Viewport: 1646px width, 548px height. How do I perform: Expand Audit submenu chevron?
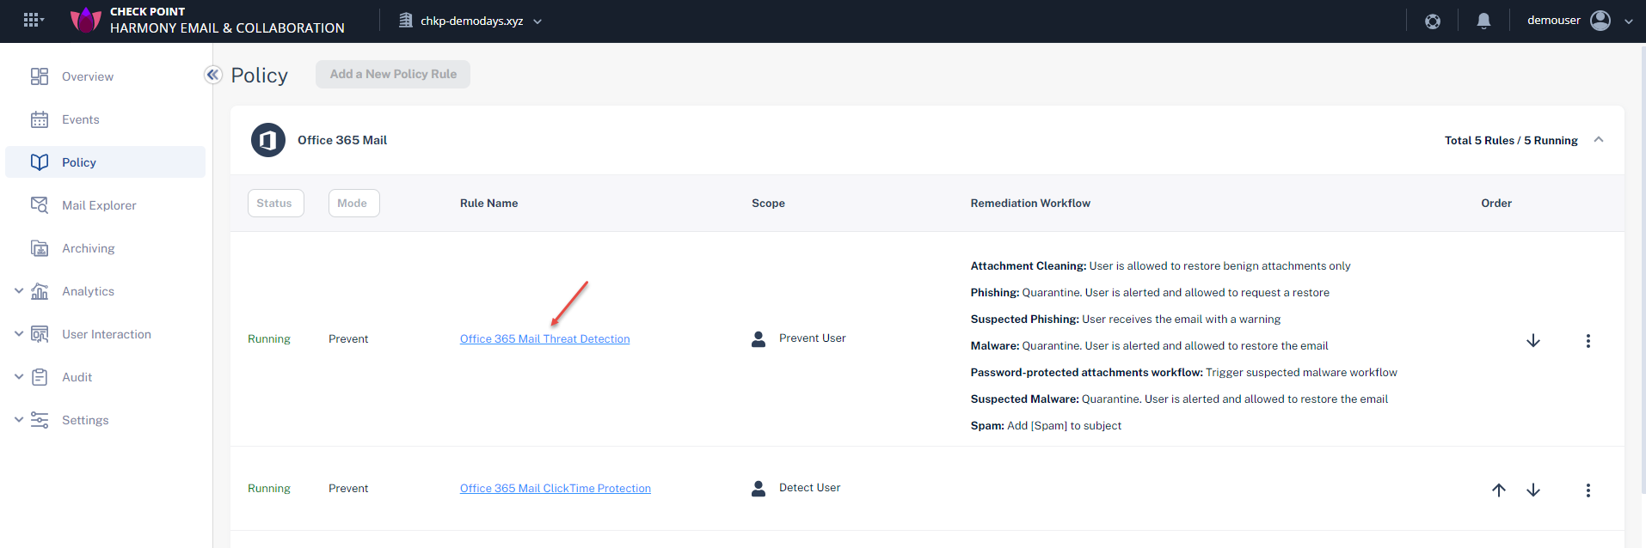[x=19, y=376]
